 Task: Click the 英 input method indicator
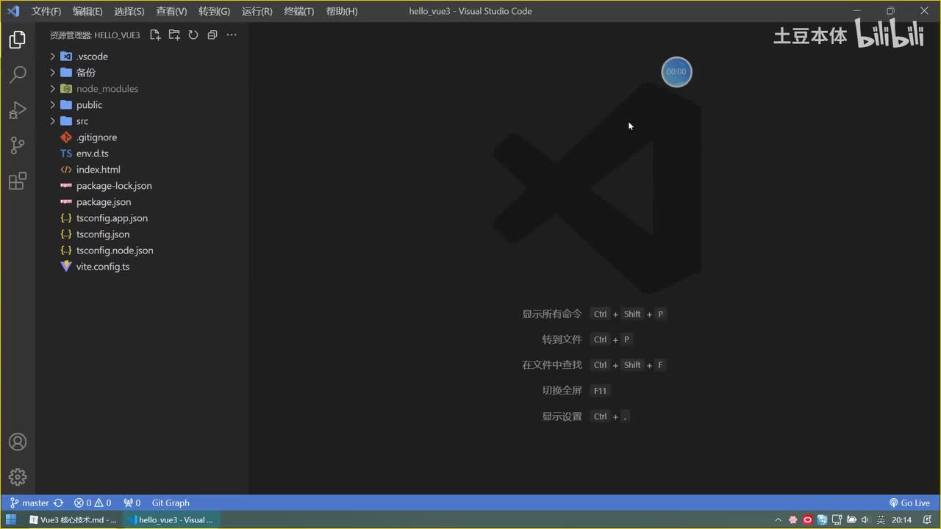point(880,520)
